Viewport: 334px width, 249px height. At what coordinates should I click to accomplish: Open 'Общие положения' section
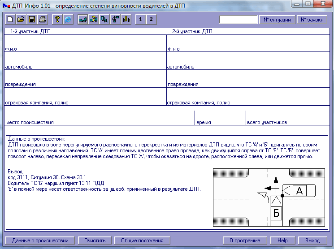tap(142, 240)
